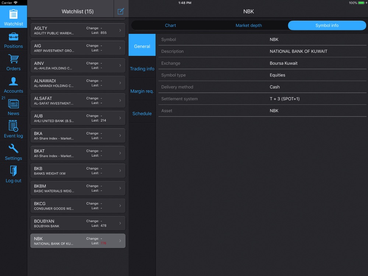Expand AUB row chevron
The width and height of the screenshot is (368, 276).
pyautogui.click(x=120, y=118)
